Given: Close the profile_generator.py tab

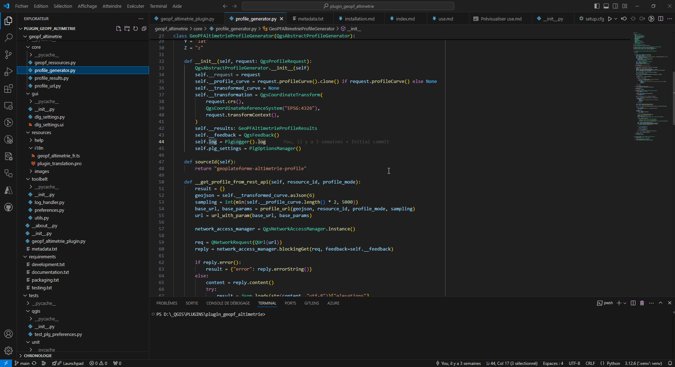Looking at the screenshot, I should 281,19.
